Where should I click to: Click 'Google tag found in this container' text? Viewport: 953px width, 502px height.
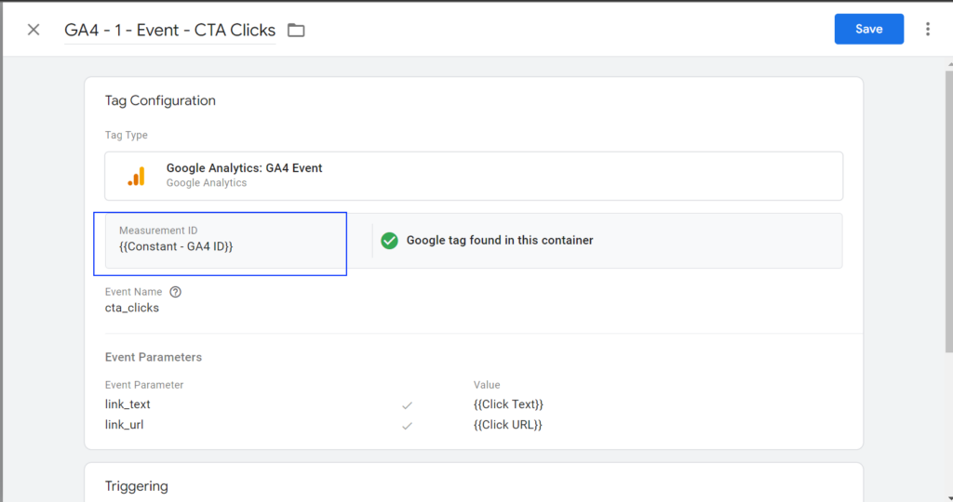point(500,241)
